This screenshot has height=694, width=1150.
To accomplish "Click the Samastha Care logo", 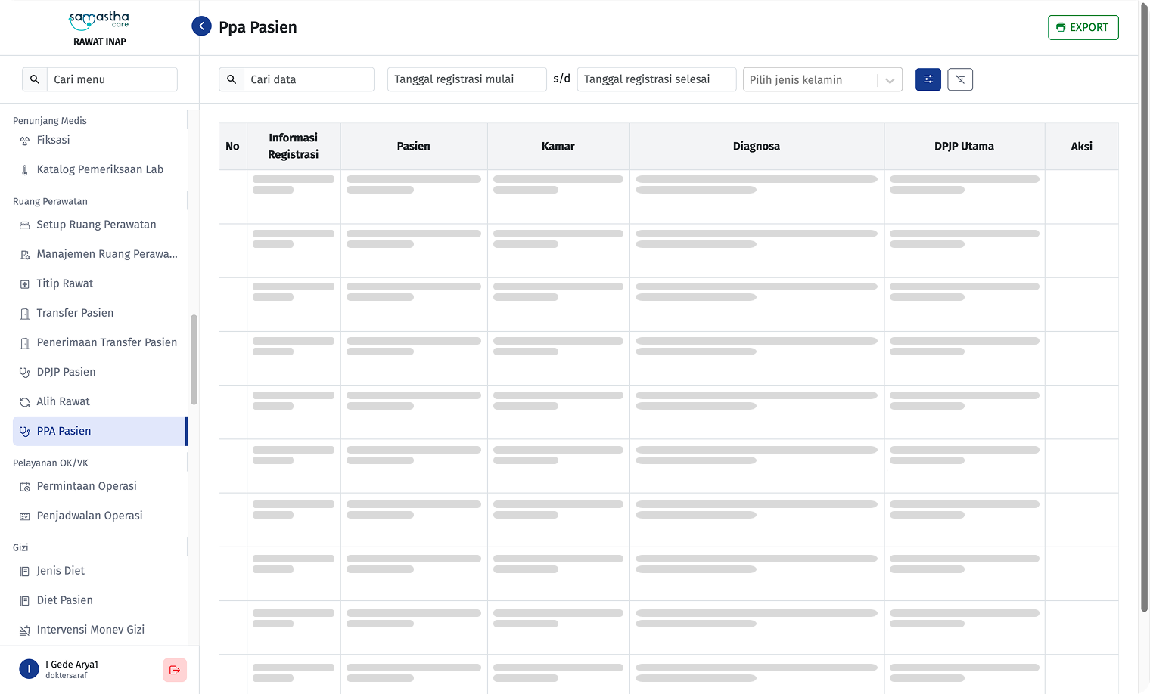I will coord(99,20).
